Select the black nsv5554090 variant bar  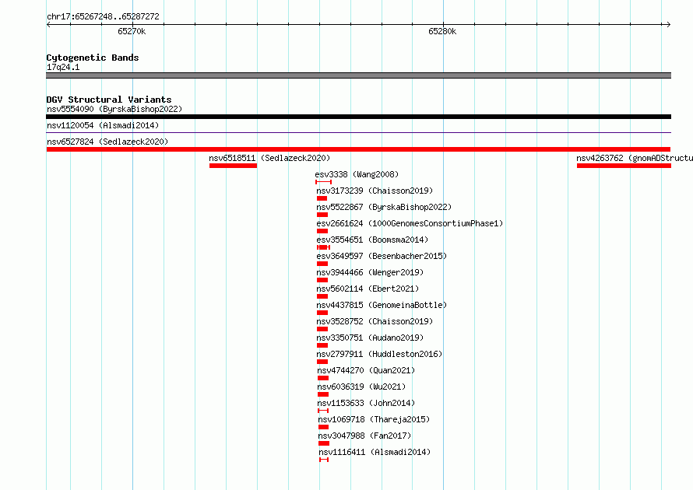[x=358, y=117]
